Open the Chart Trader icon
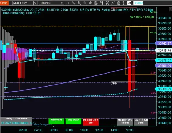Viewport: 172px width, 133px height. [102, 3]
